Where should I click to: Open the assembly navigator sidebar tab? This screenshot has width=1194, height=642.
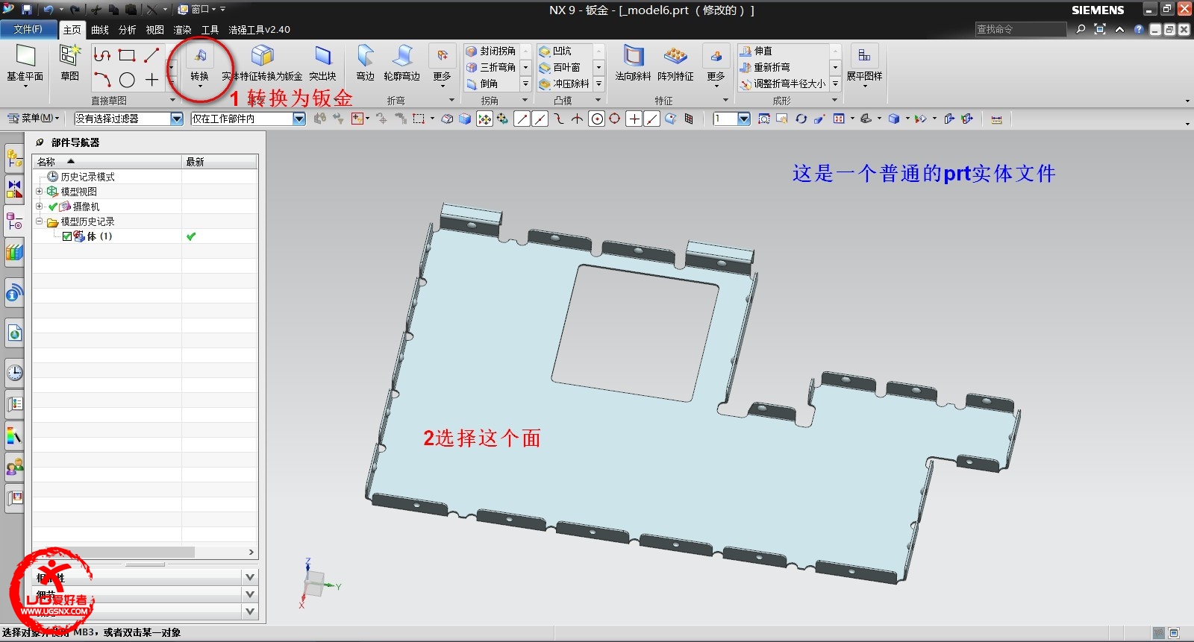(14, 159)
